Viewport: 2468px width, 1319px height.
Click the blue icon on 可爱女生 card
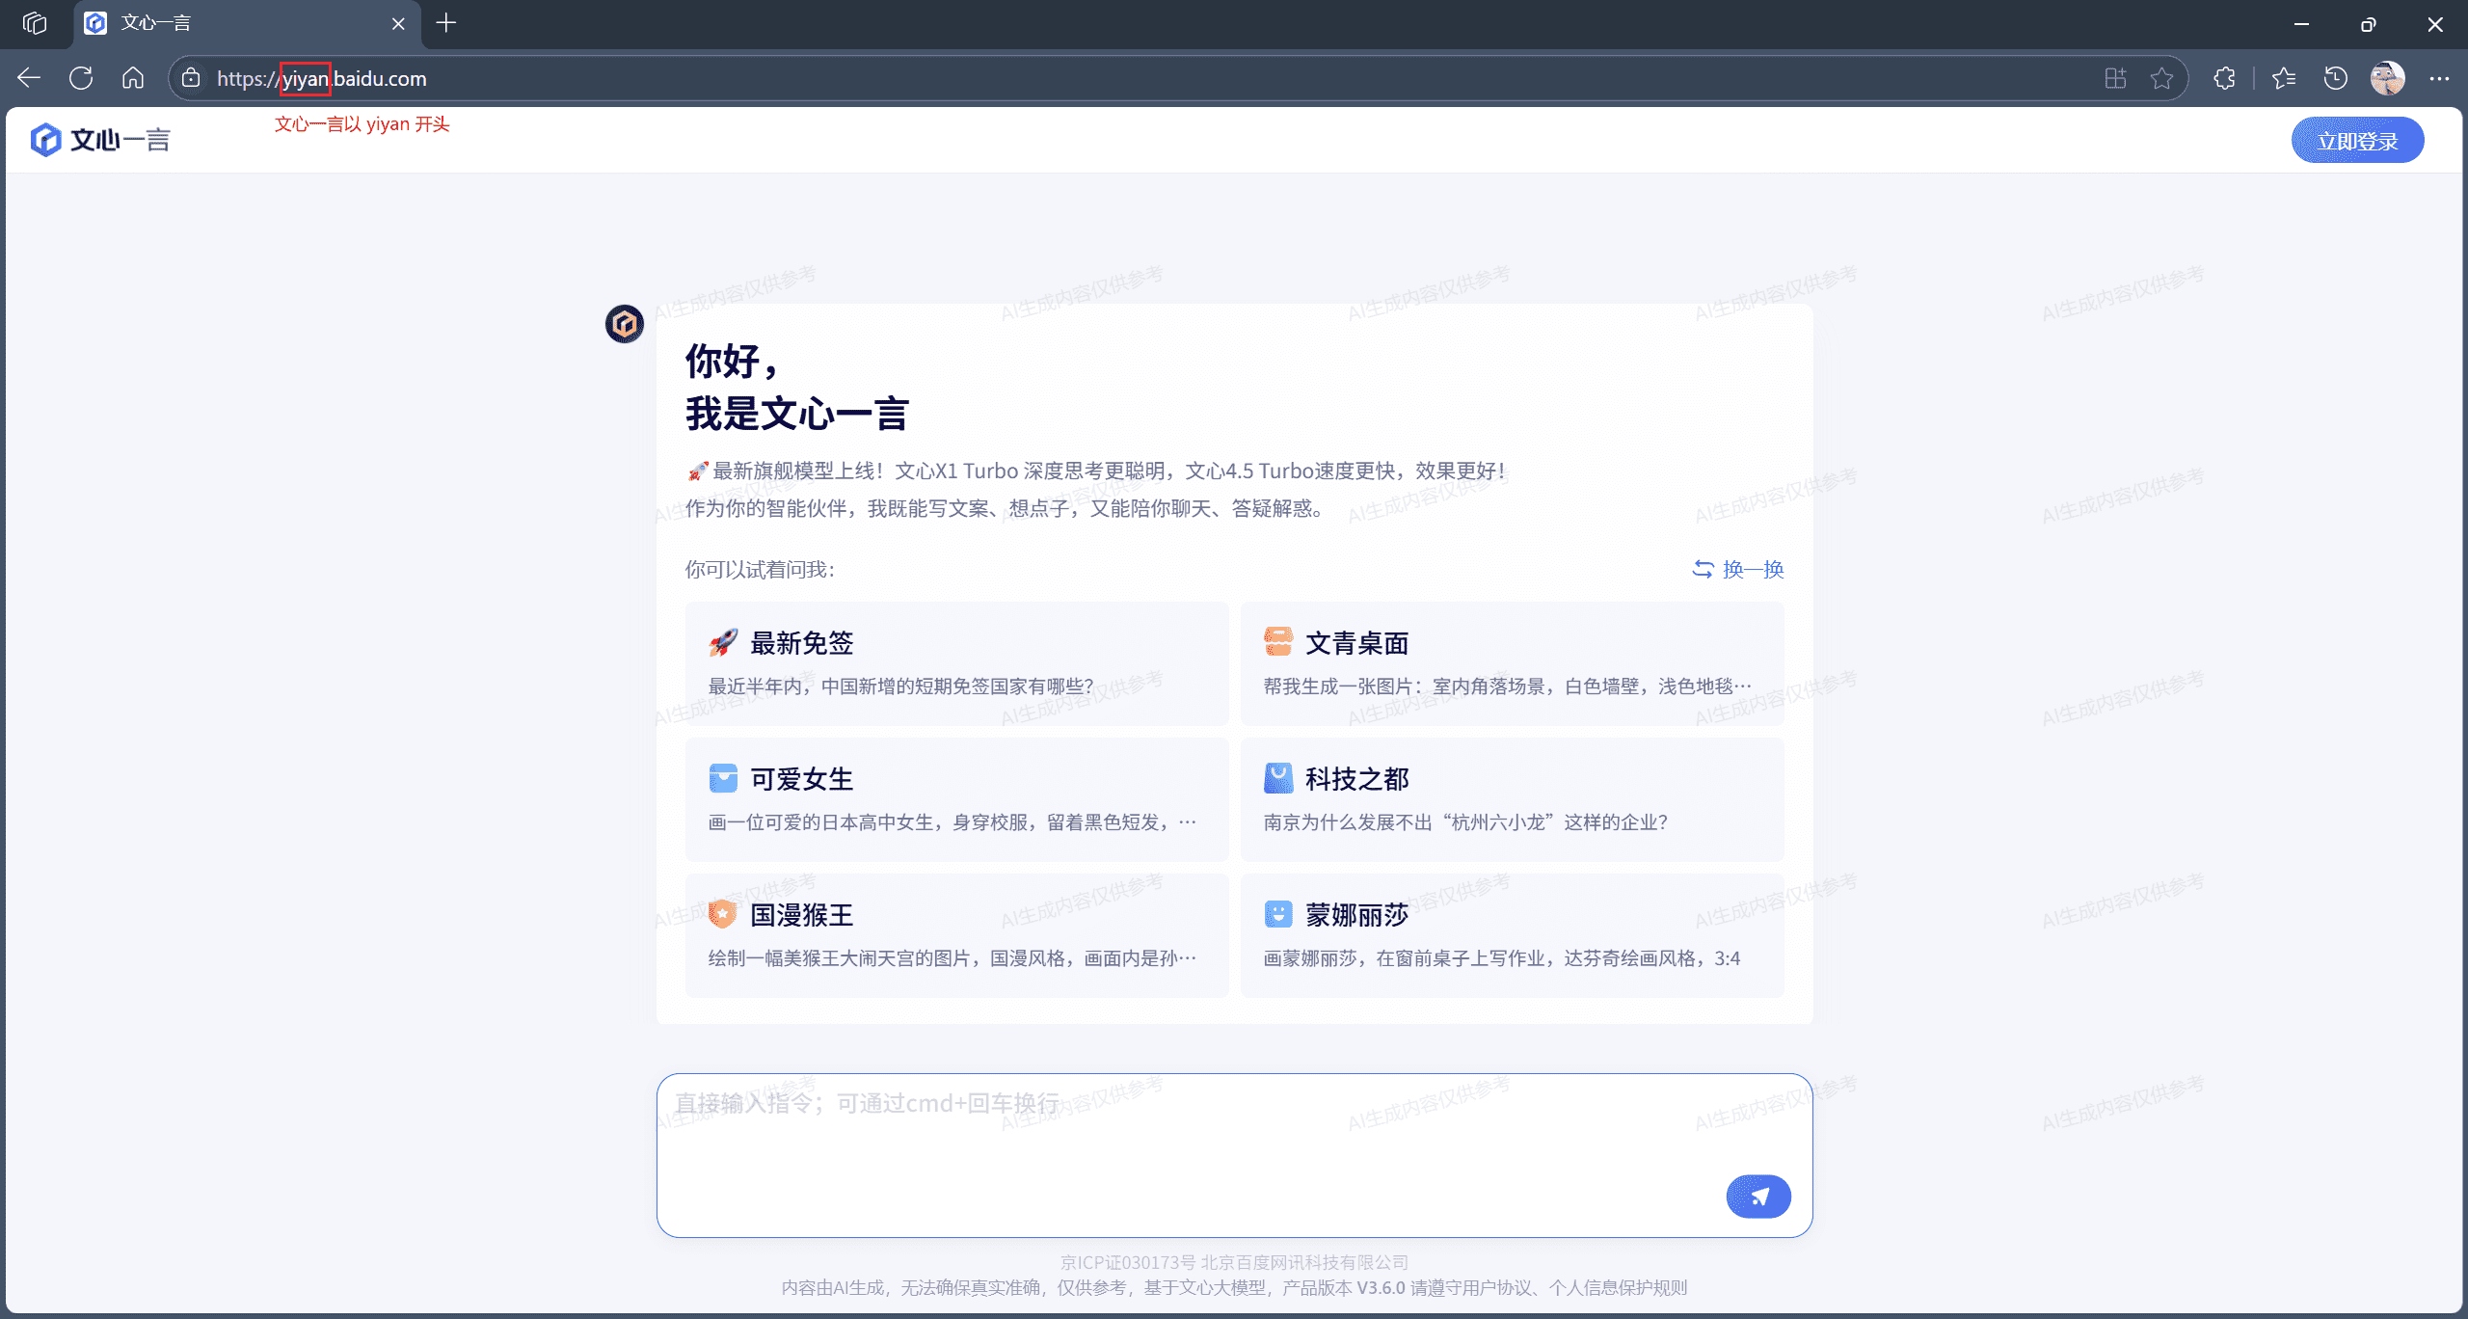723,777
